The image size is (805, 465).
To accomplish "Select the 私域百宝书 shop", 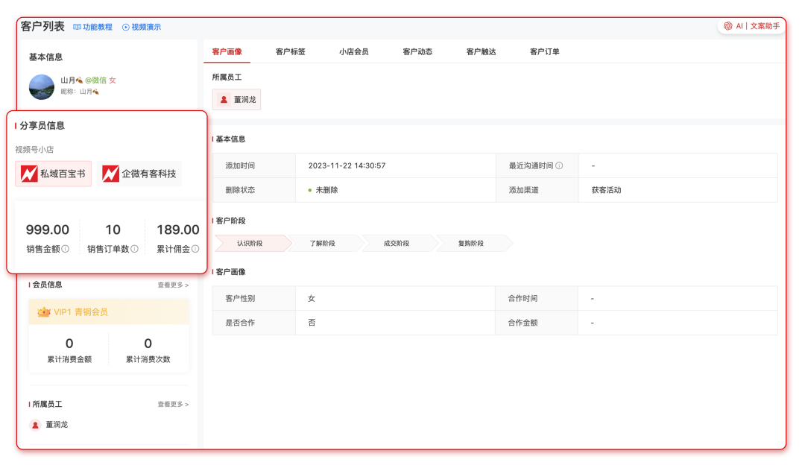I will click(x=53, y=174).
